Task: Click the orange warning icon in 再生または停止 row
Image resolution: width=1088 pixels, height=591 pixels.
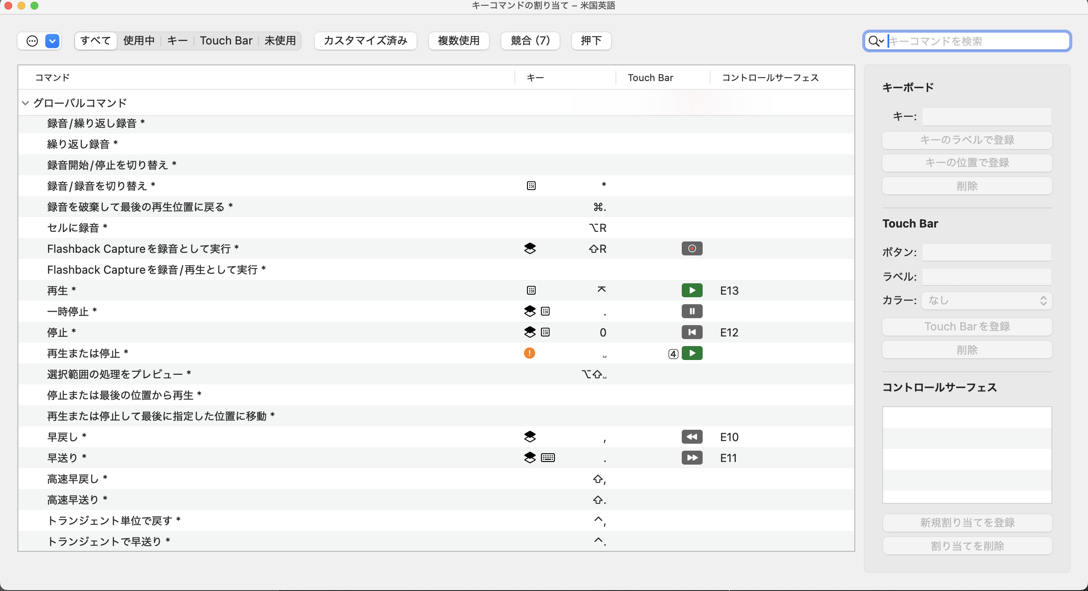Action: (530, 353)
